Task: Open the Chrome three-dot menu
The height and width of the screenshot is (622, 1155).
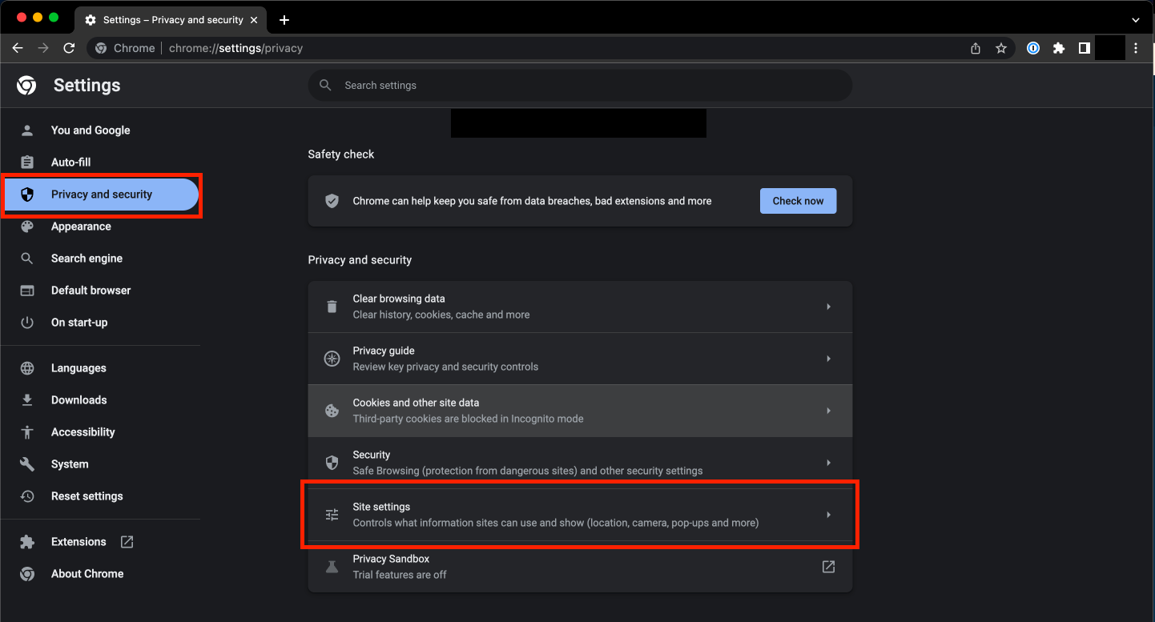Action: pos(1136,48)
